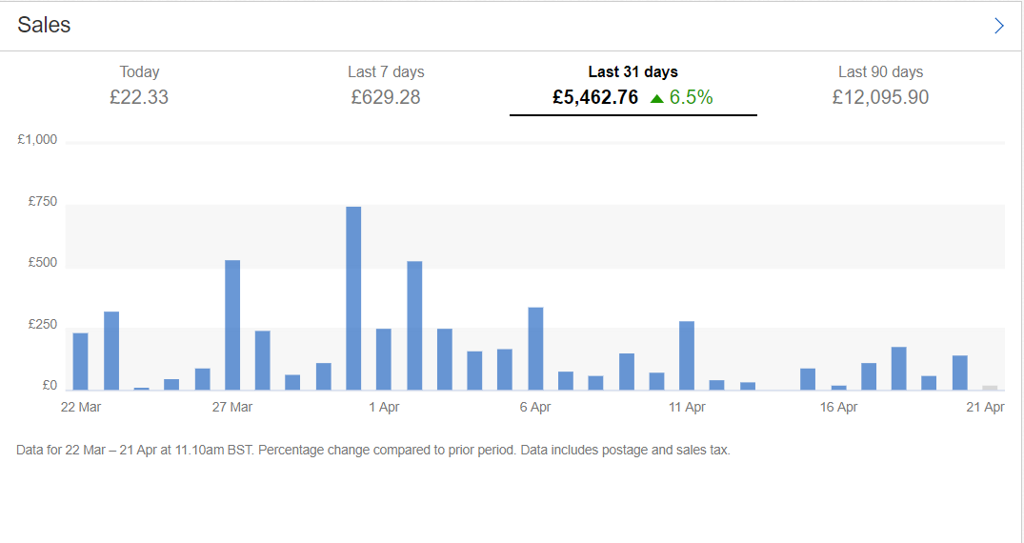The image size is (1024, 543).
Task: Click the 27 Mar sales bar
Action: [x=232, y=325]
